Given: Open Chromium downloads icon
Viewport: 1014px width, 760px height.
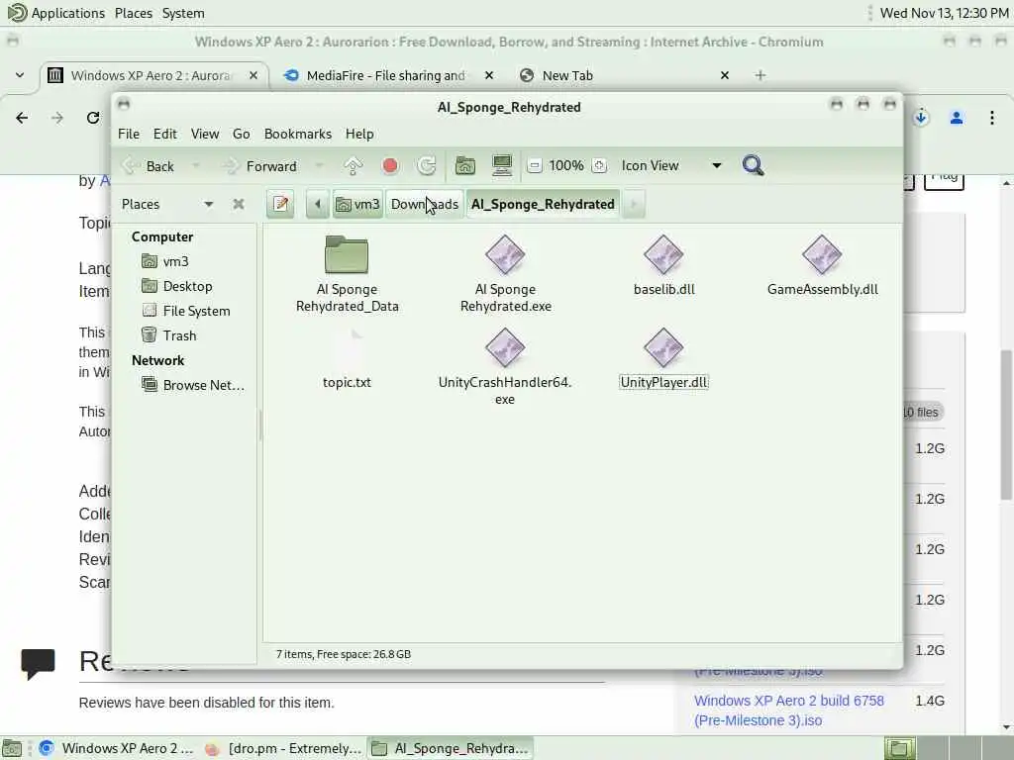Looking at the screenshot, I should coord(921,118).
